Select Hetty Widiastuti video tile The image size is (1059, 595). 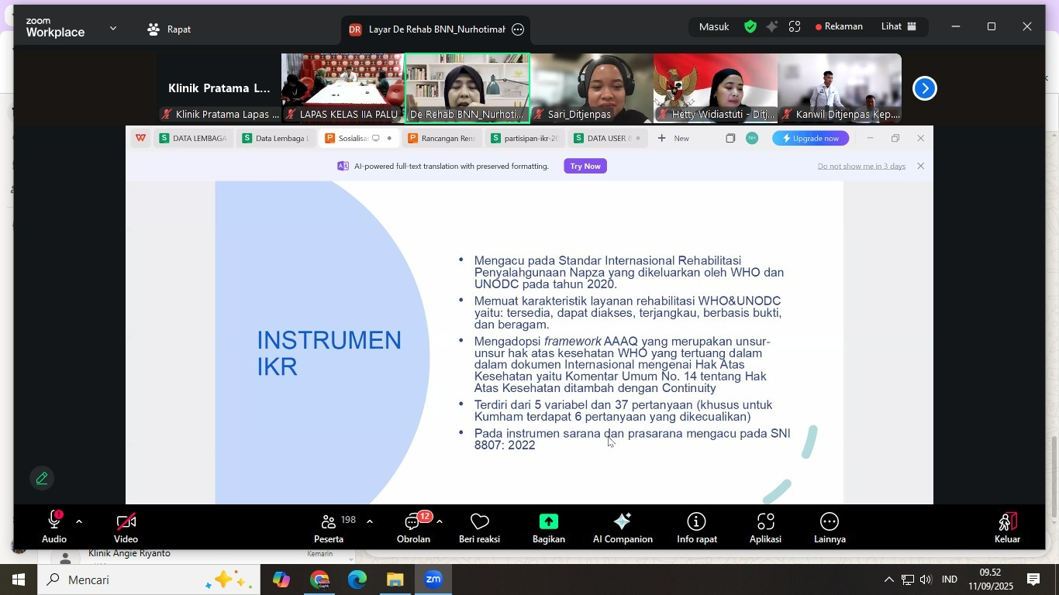coord(716,88)
